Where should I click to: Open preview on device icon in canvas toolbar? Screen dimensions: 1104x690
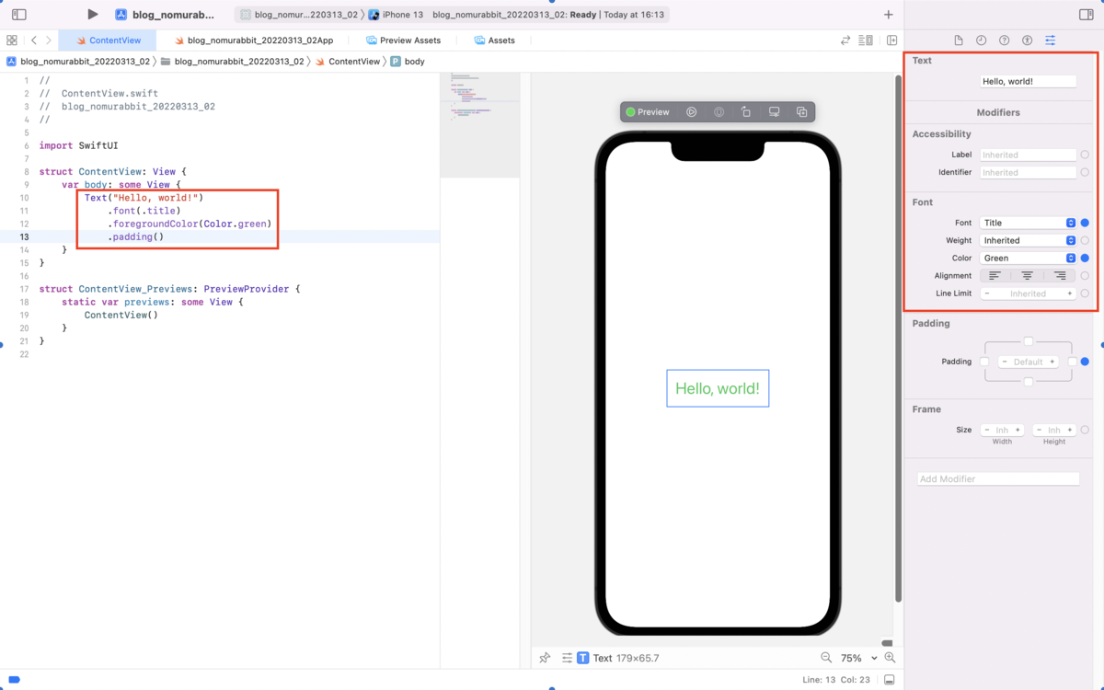774,111
